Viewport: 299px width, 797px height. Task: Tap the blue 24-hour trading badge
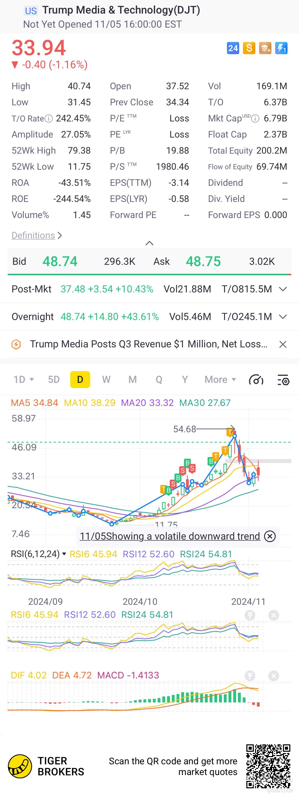click(x=233, y=48)
